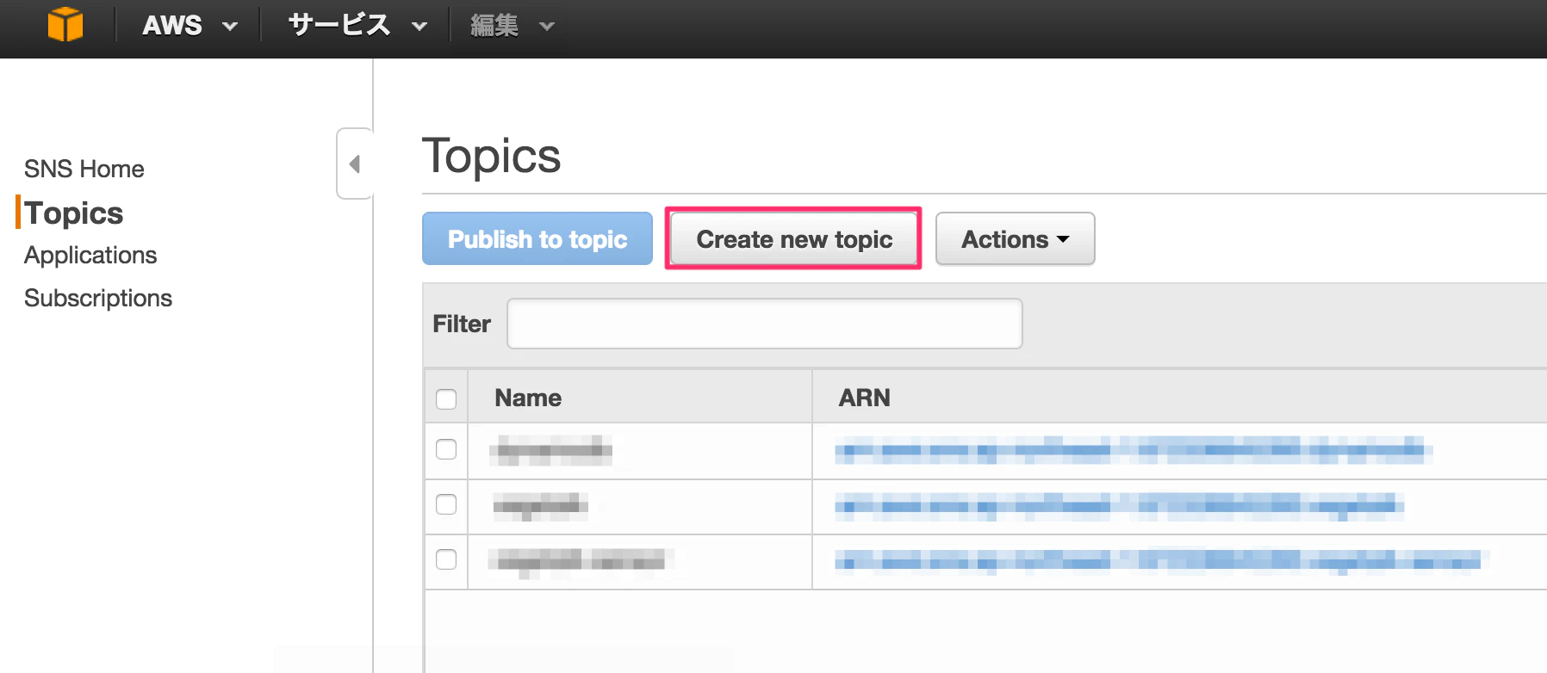
Task: Open Applications in the sidebar
Action: tap(90, 256)
